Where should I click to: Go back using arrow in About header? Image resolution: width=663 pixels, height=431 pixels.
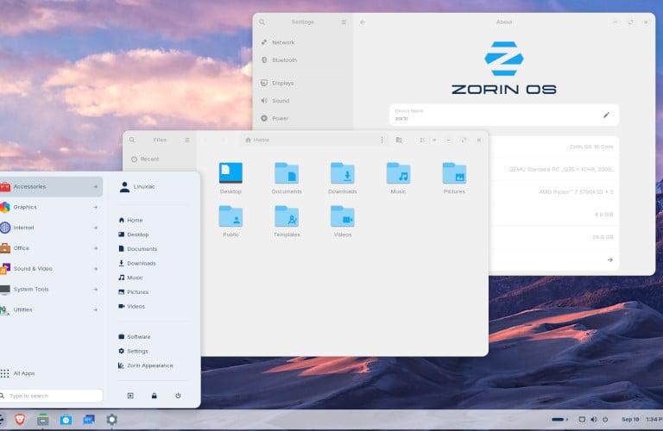tap(363, 22)
